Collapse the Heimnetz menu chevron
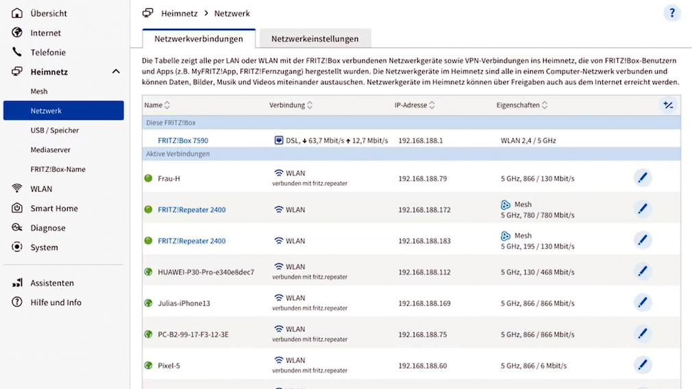Screen dimensions: 692x389 point(116,71)
